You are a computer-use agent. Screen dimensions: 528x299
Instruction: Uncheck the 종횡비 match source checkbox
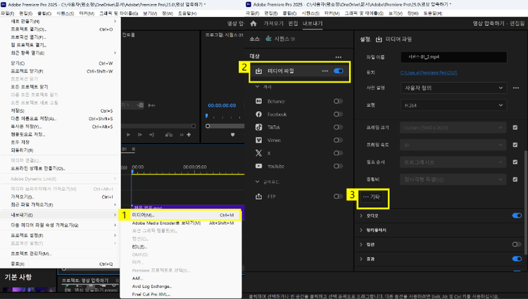(515, 179)
